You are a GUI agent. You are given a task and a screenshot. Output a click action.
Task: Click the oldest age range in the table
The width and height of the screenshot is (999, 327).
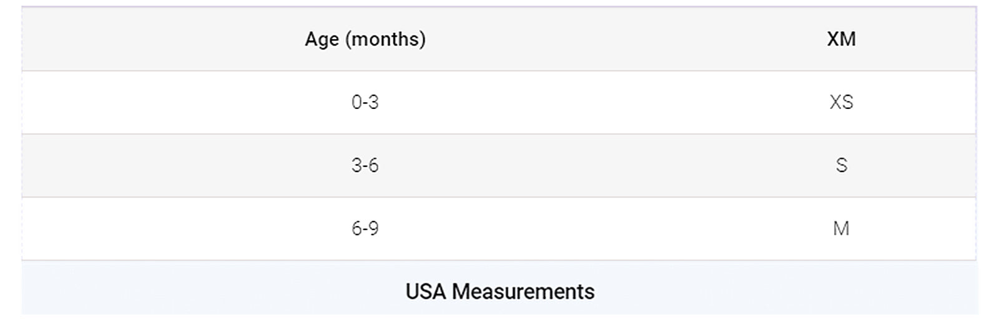click(365, 229)
